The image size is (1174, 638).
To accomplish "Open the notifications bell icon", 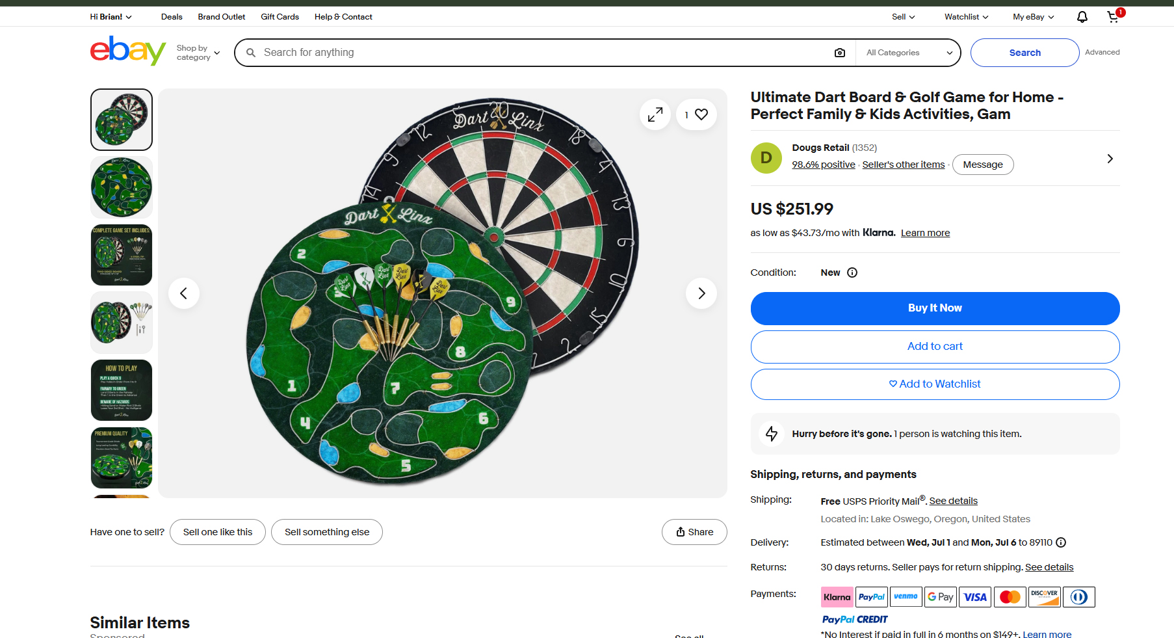I will [x=1082, y=17].
